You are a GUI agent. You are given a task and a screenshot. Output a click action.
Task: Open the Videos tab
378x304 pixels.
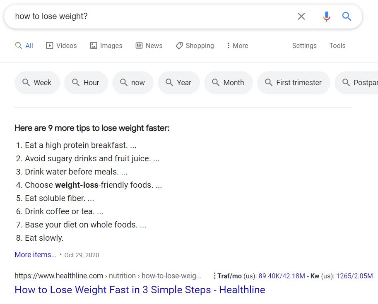pos(61,45)
